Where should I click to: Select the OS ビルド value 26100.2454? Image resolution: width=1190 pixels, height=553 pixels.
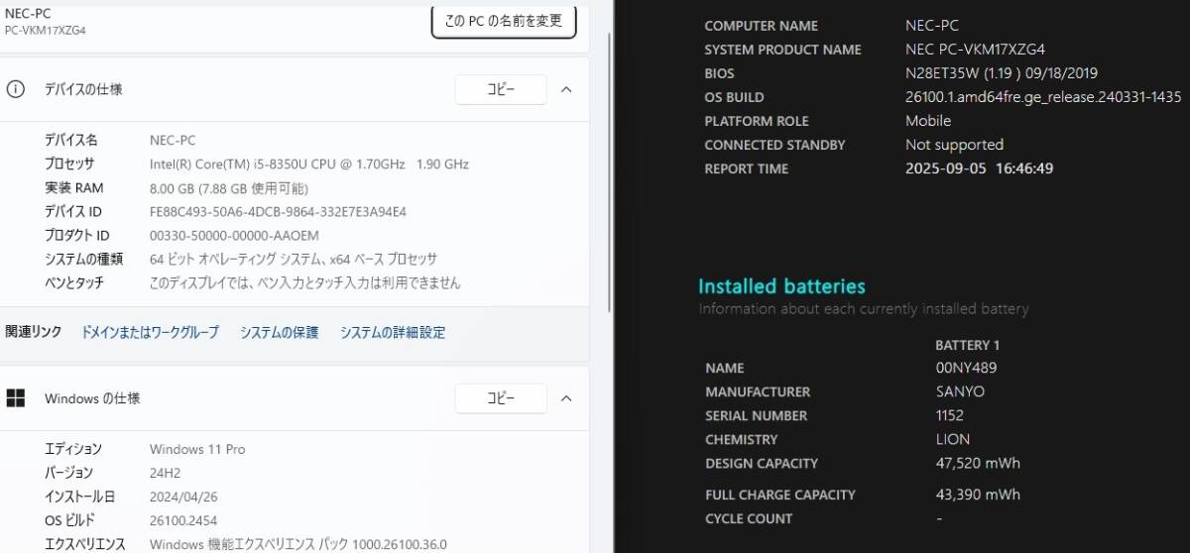click(183, 521)
